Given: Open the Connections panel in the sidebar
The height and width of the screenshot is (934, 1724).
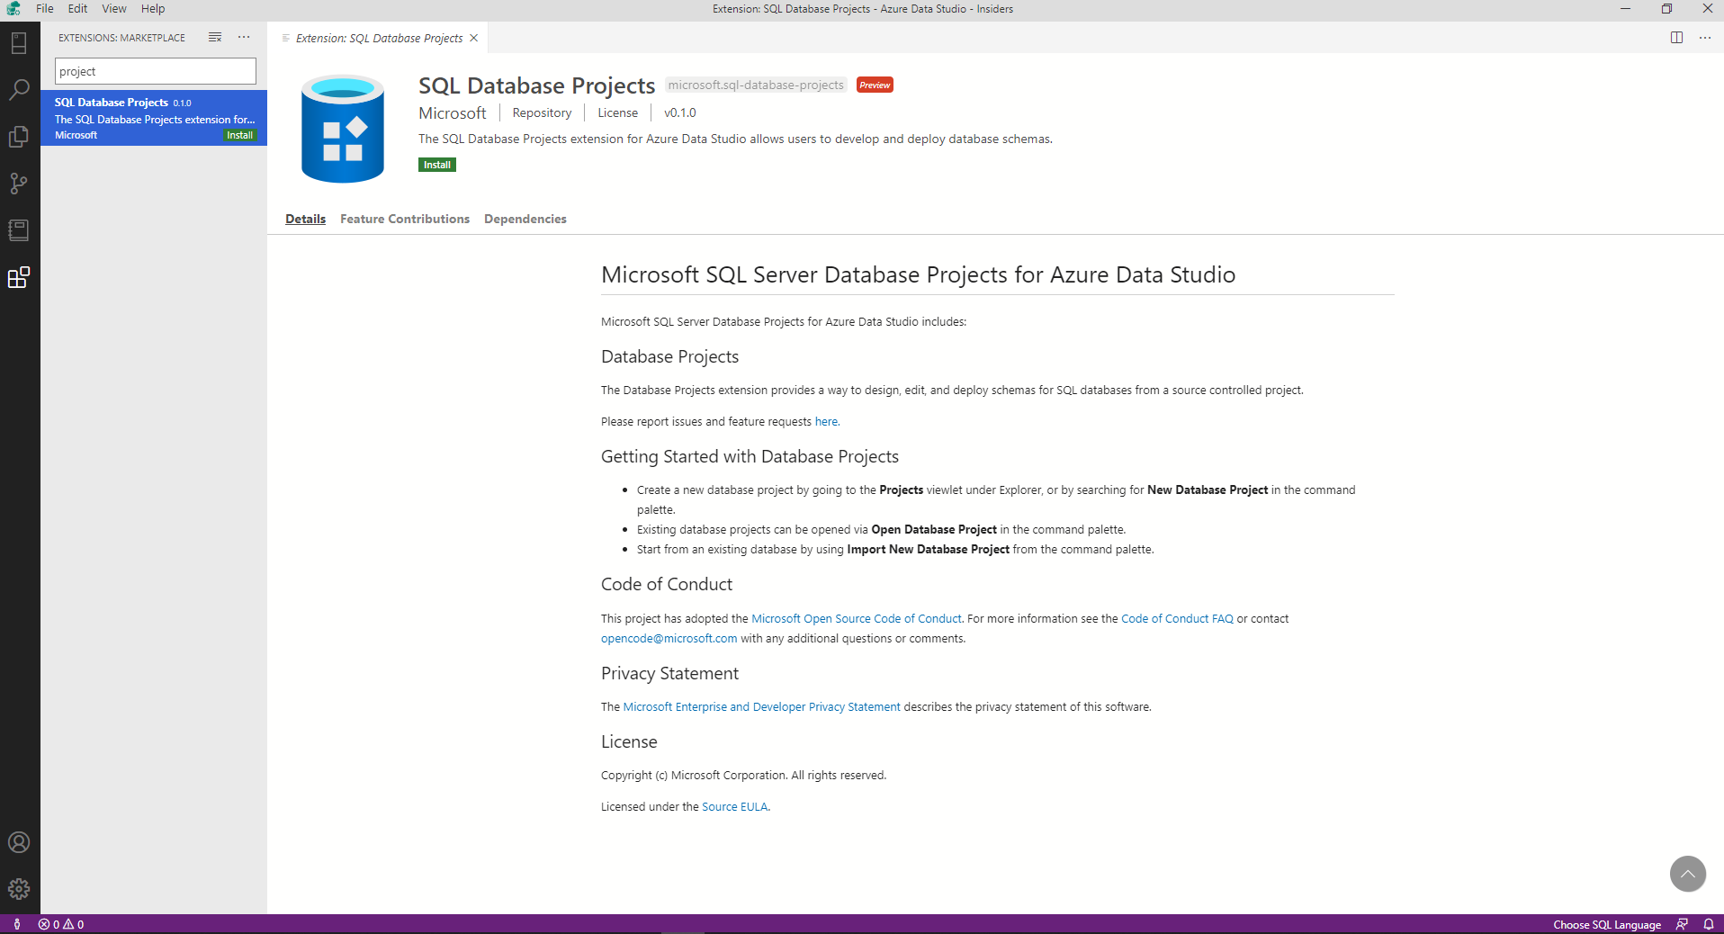Looking at the screenshot, I should pyautogui.click(x=19, y=42).
